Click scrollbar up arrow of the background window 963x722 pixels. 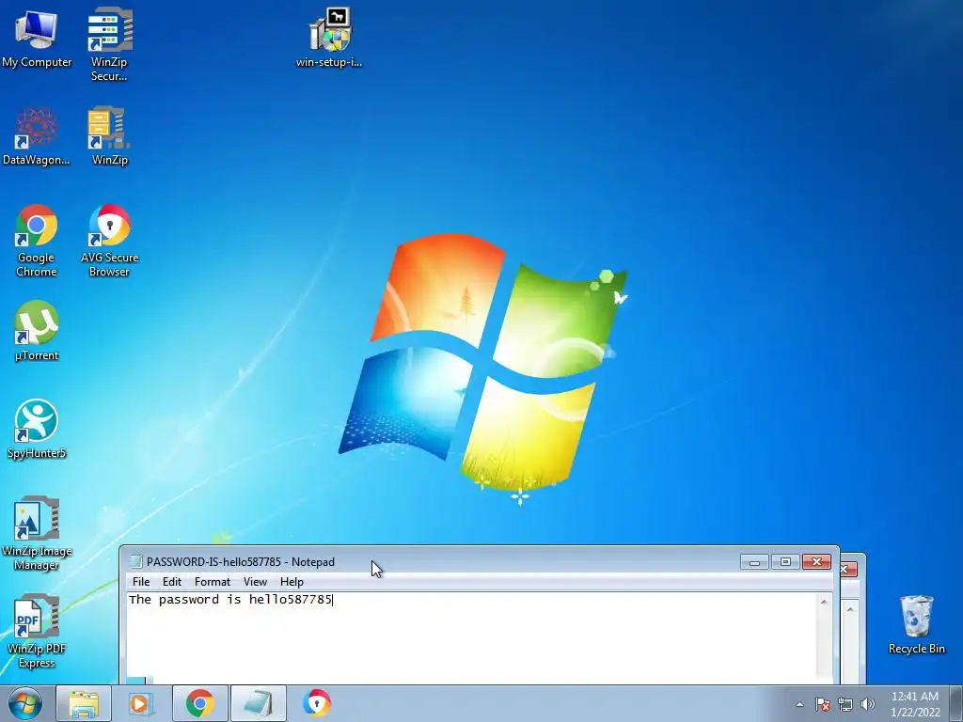click(x=850, y=609)
